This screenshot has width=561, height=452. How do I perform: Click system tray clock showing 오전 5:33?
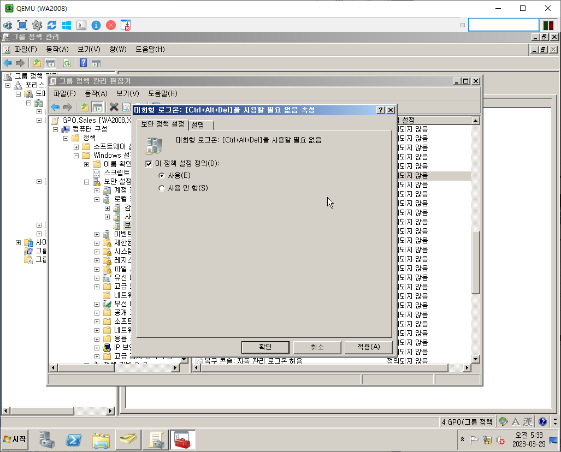529,436
